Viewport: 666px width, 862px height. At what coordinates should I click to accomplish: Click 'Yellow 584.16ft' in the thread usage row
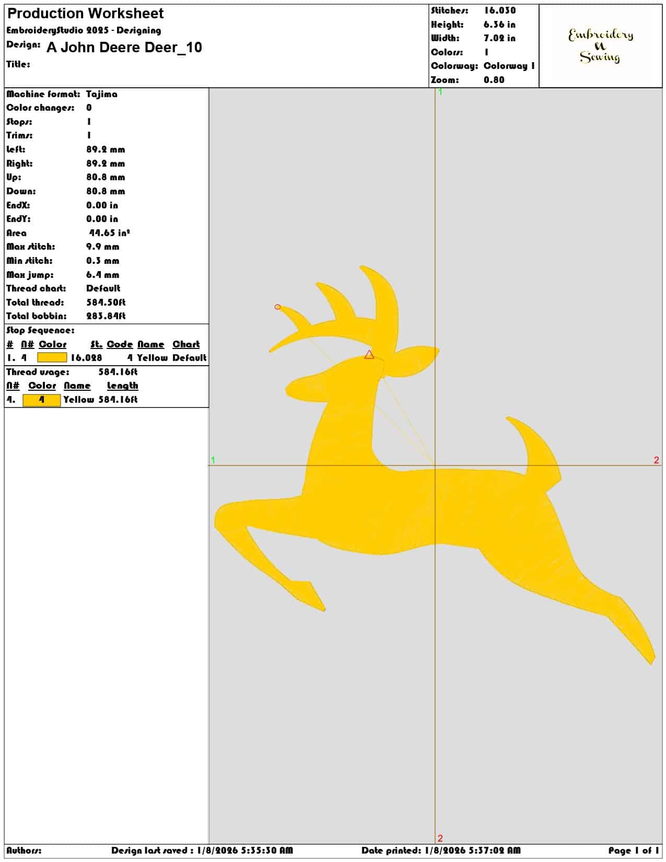pyautogui.click(x=100, y=400)
